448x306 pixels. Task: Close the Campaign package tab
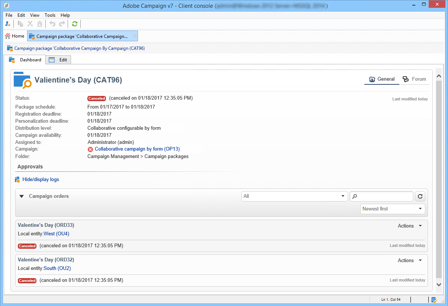point(134,36)
